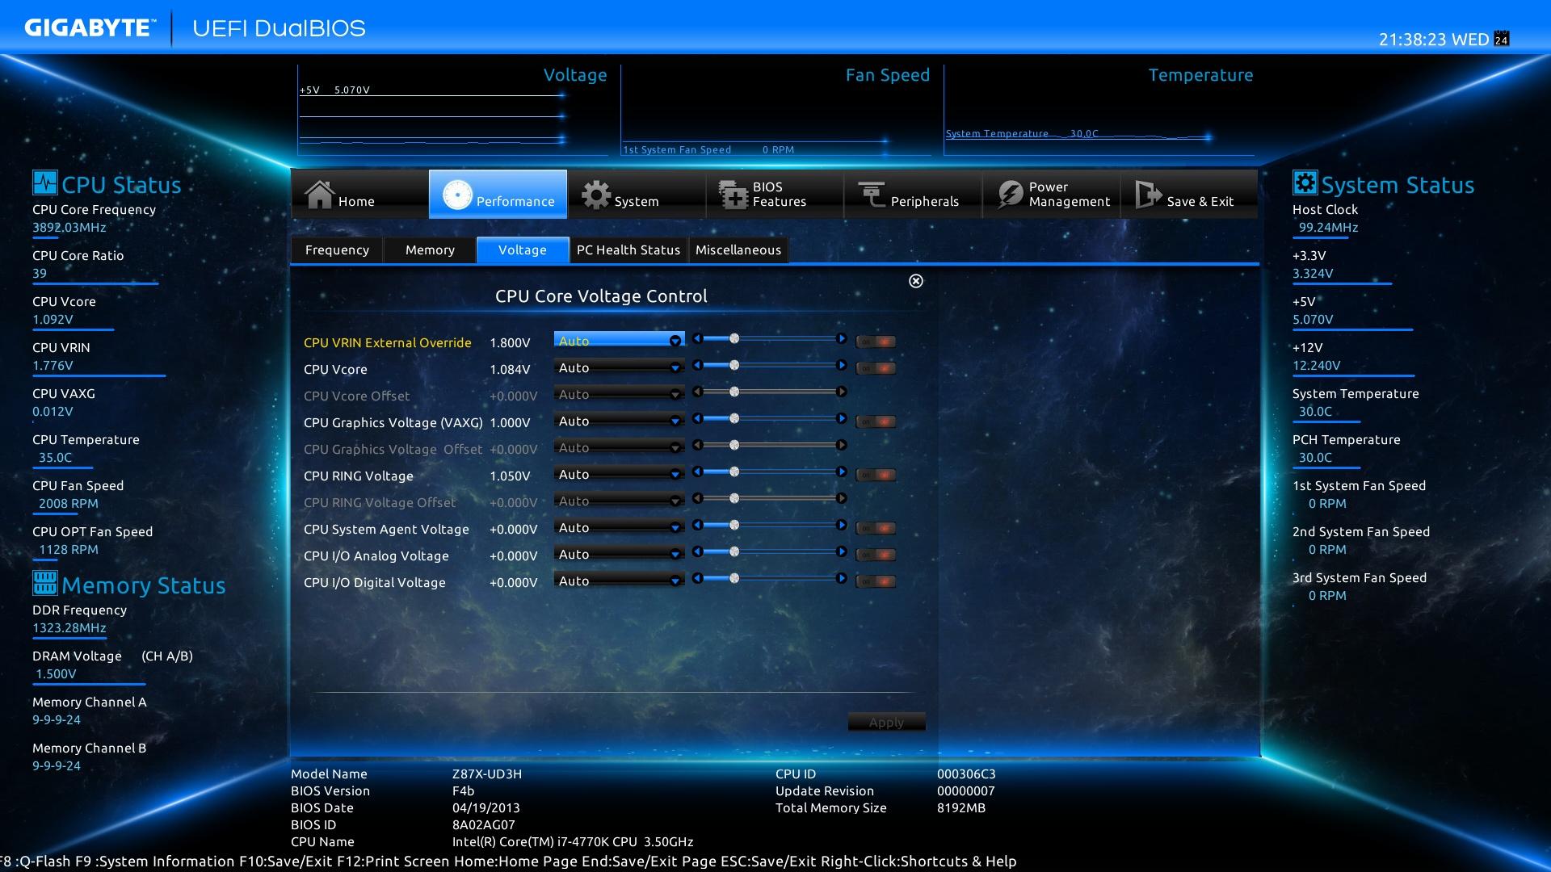
Task: Click the CPU Vcore slider handle
Action: click(x=734, y=366)
